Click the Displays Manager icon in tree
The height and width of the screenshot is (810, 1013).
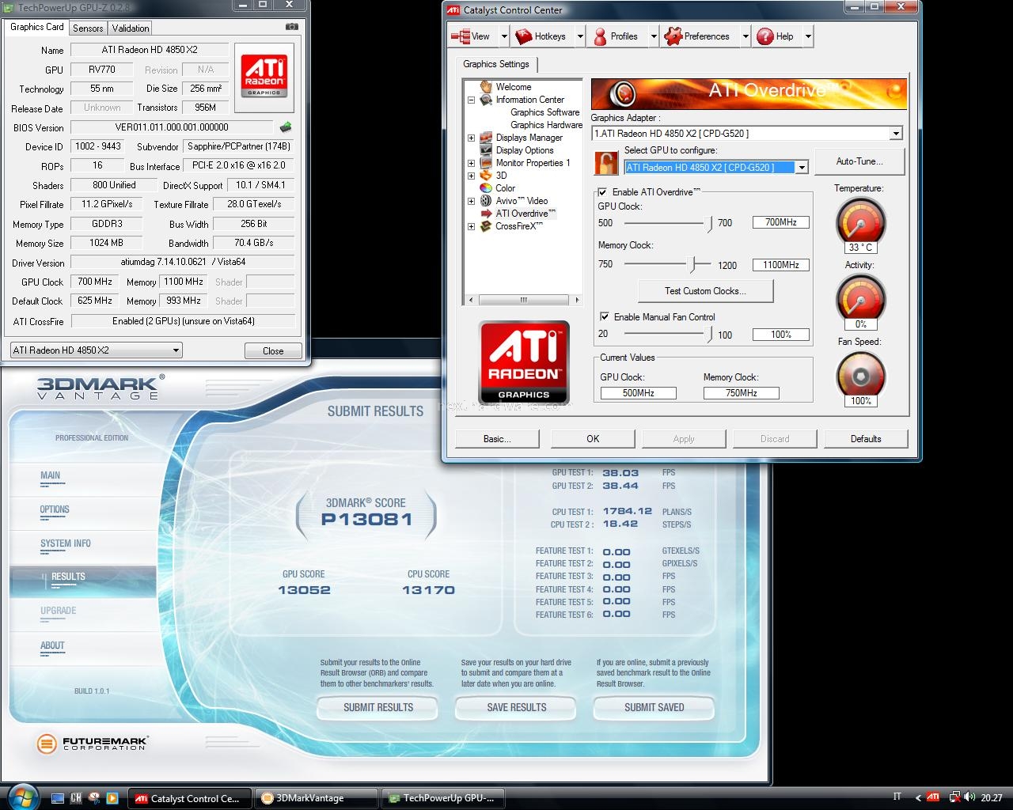click(x=486, y=138)
